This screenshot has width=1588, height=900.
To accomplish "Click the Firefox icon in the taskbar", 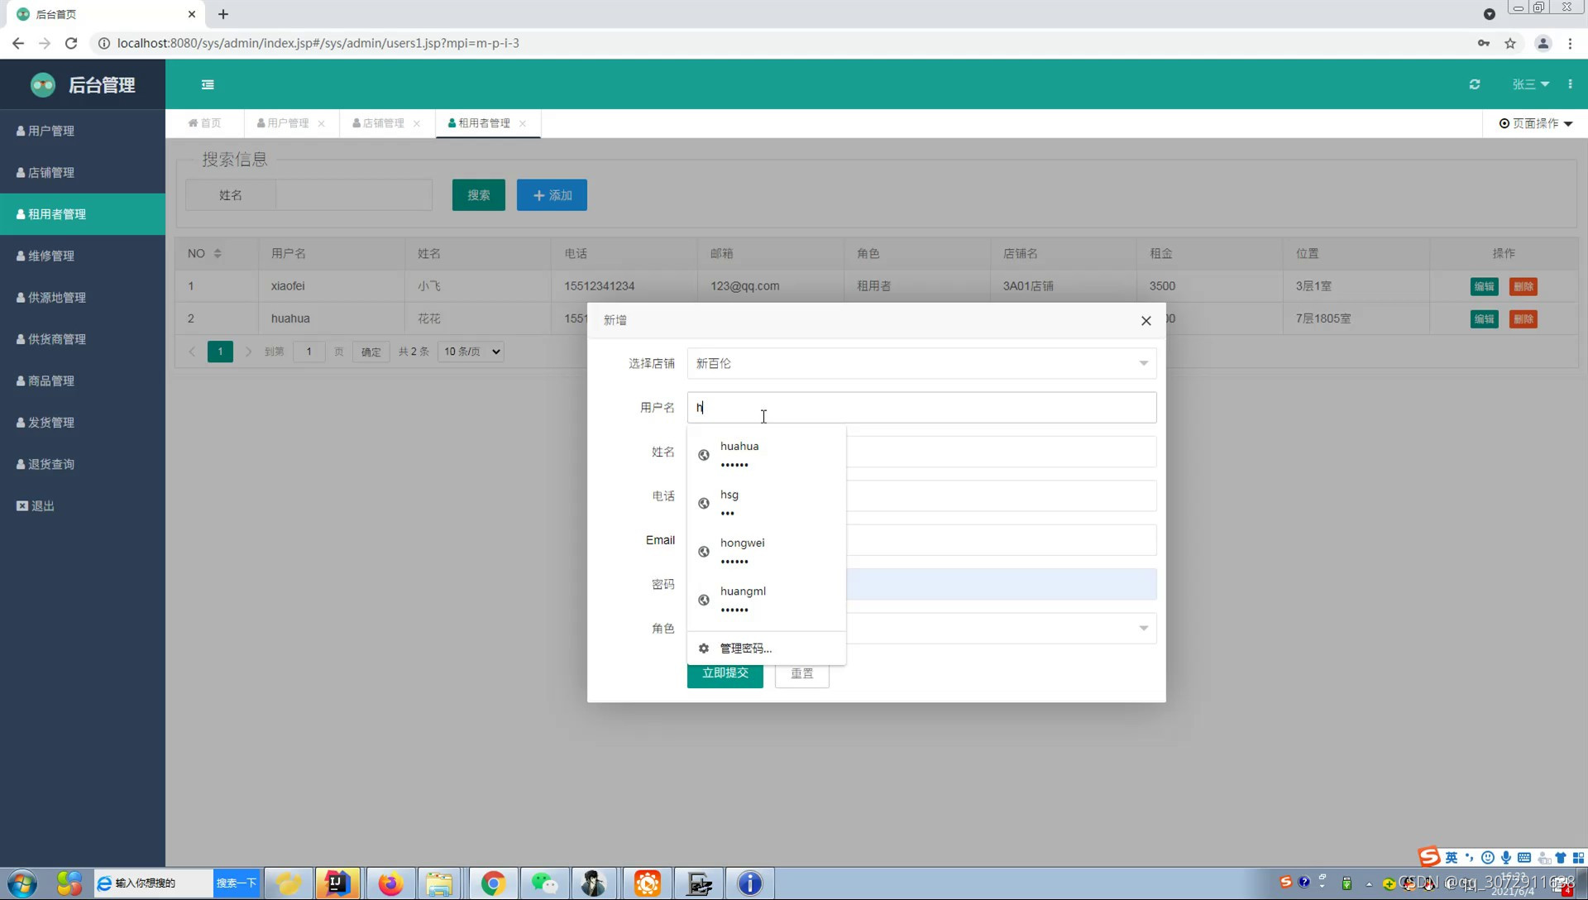I will 390,883.
